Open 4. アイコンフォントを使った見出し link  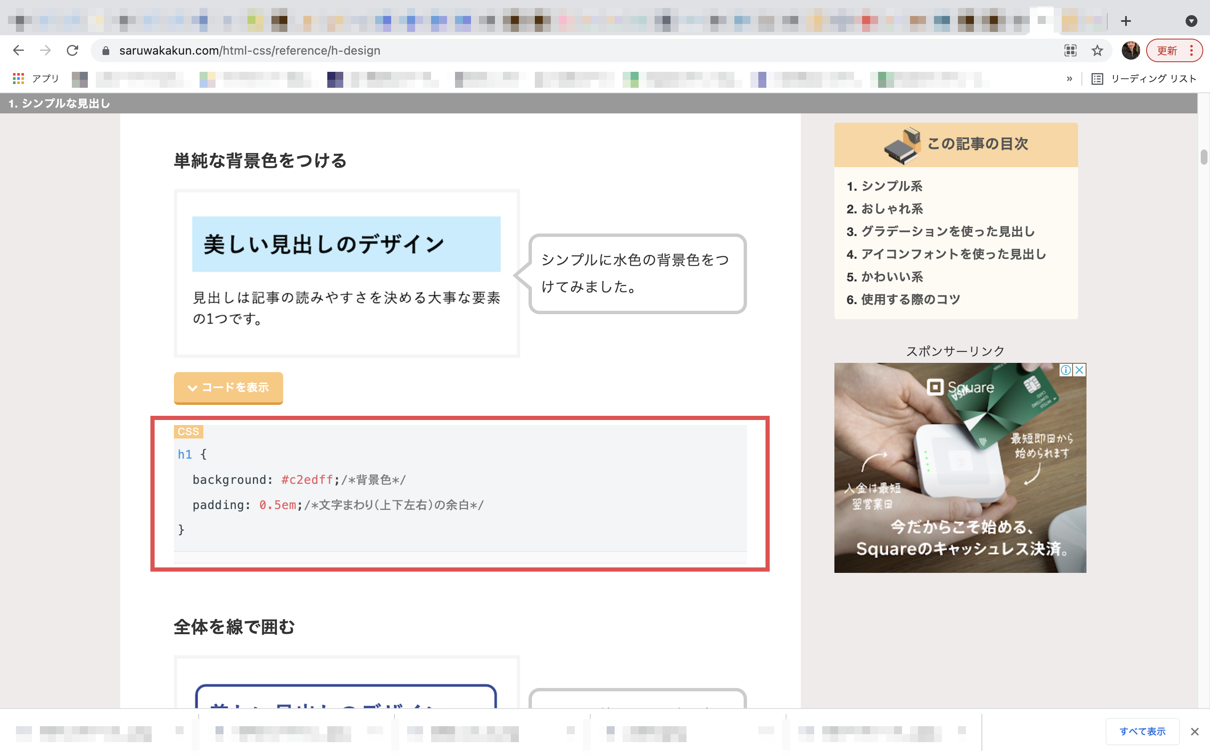pos(946,254)
